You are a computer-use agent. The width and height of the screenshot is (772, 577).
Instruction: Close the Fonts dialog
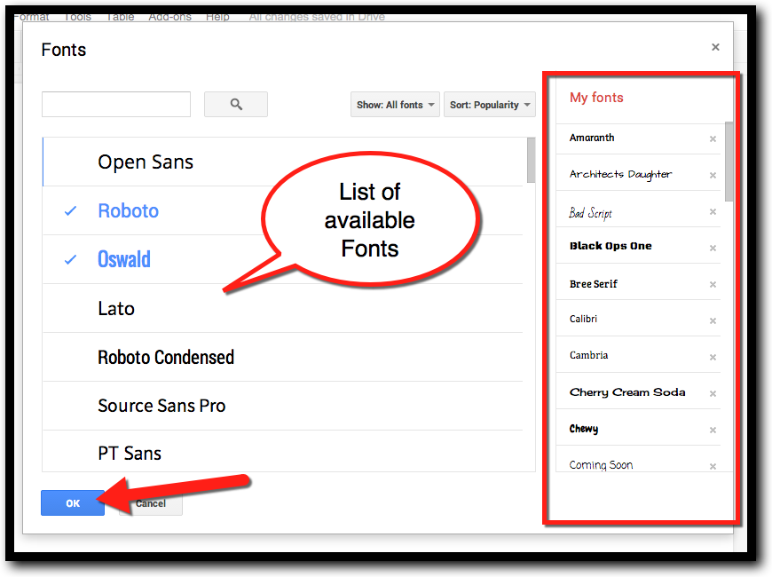715,47
